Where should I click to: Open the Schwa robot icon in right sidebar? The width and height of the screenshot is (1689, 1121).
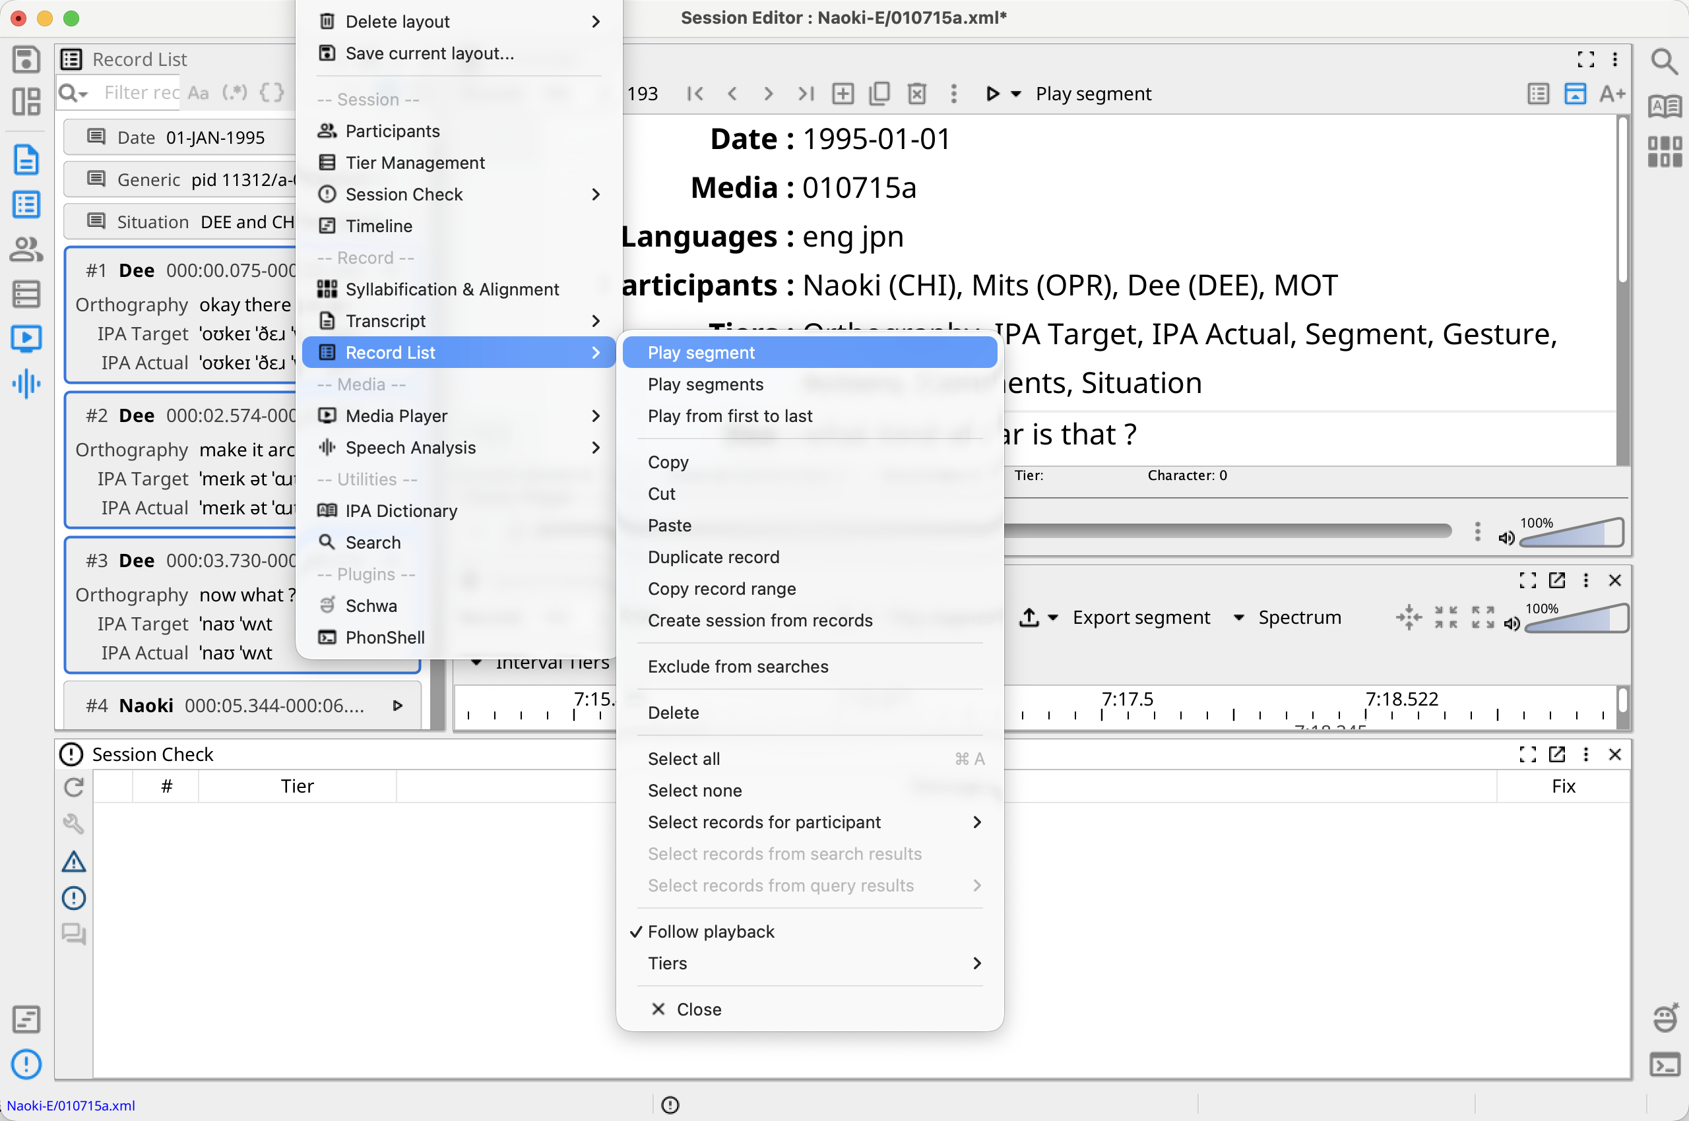point(1664,1019)
